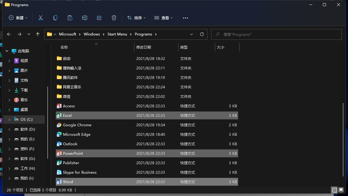
Task: Click the Rename icon in toolbar
Action: point(85,18)
